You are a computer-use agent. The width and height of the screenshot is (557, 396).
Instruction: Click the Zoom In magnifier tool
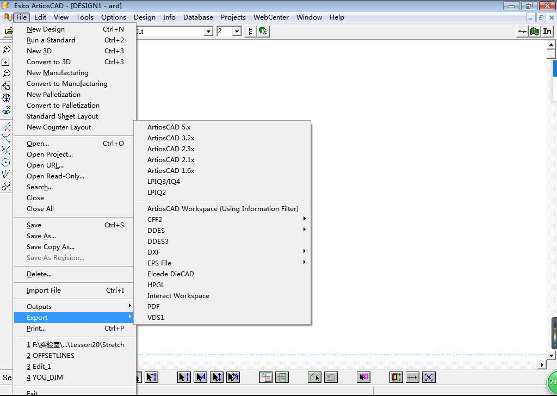[x=6, y=49]
